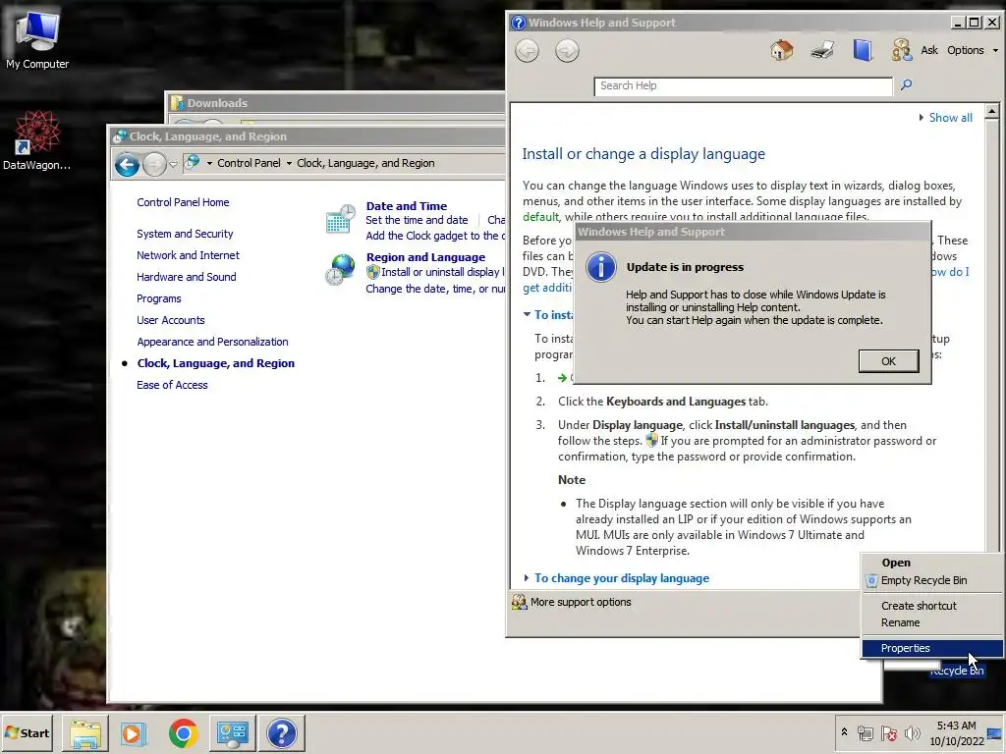Click in the Search Help field
1006x754 pixels.
click(743, 86)
